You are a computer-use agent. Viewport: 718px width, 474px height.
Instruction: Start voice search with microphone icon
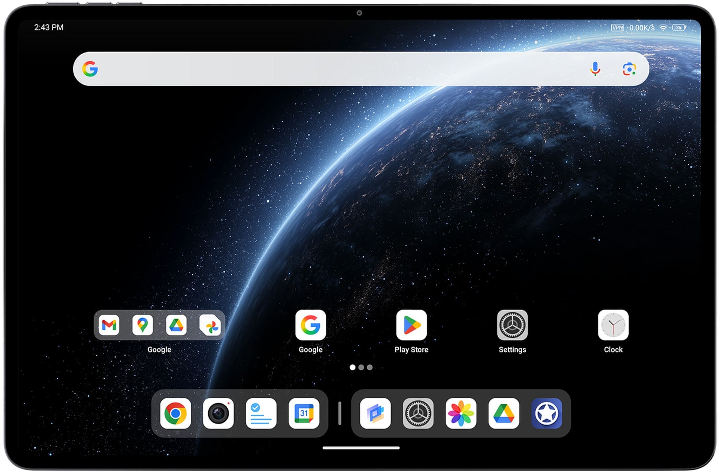[595, 69]
